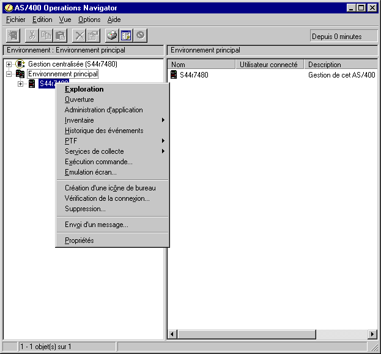Click the Description column header

click(x=341, y=65)
